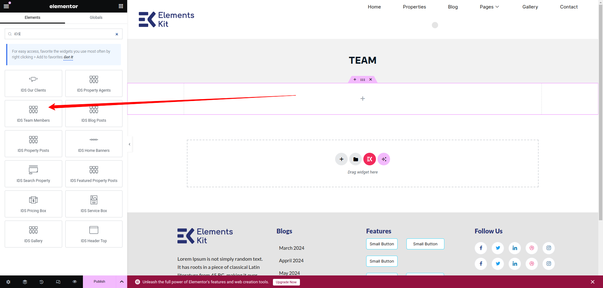603x288 pixels.
Task: Select the IDS Property Agents widget
Action: (94, 83)
